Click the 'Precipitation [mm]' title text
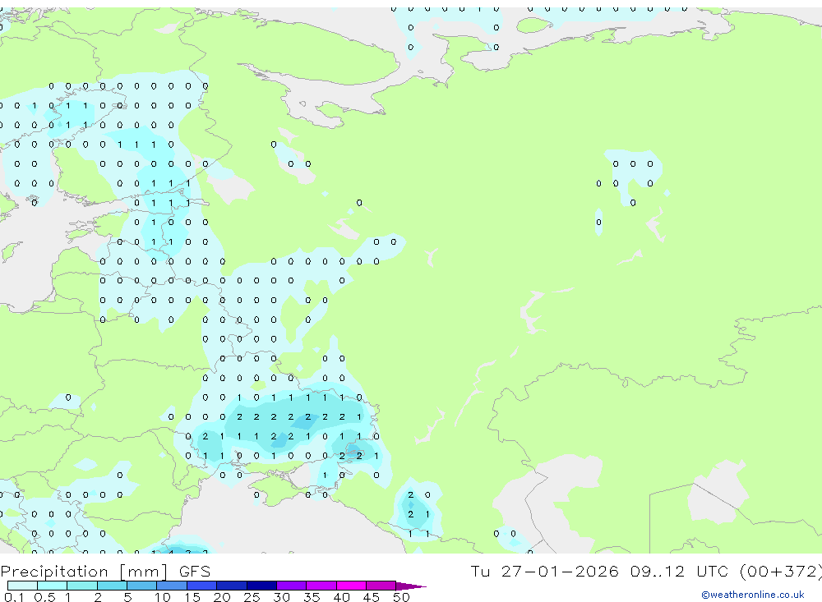 point(84,572)
